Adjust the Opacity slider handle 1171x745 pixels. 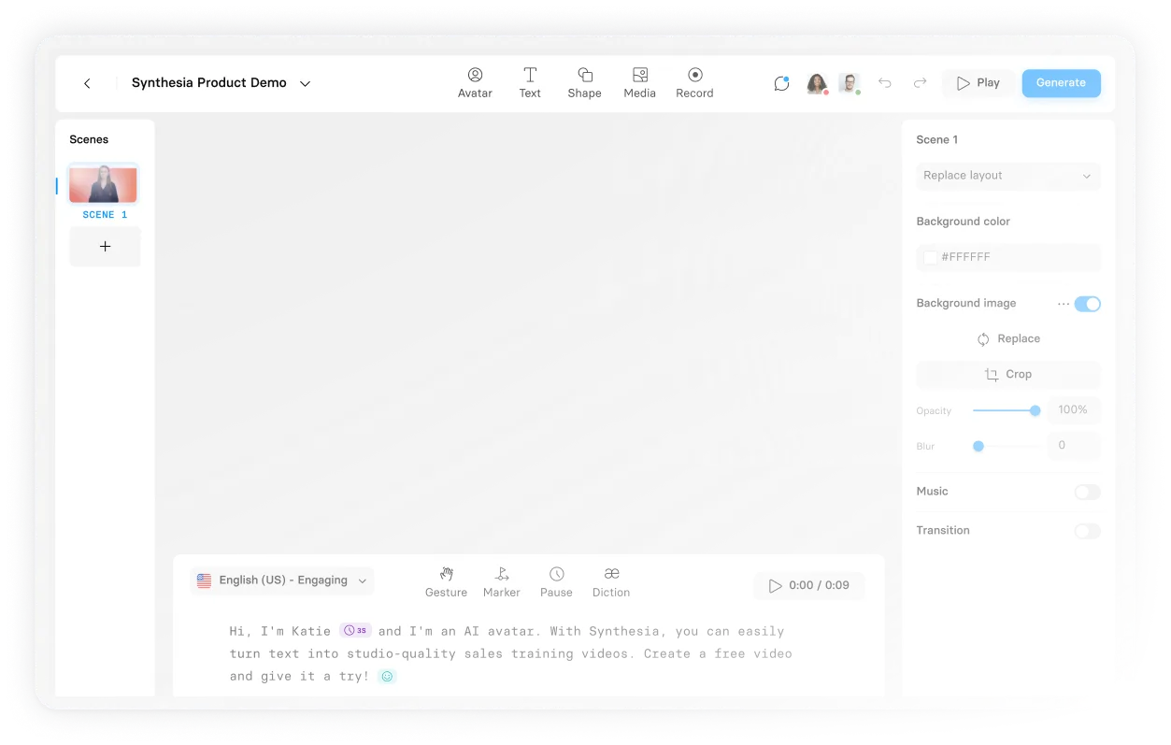point(1035,410)
